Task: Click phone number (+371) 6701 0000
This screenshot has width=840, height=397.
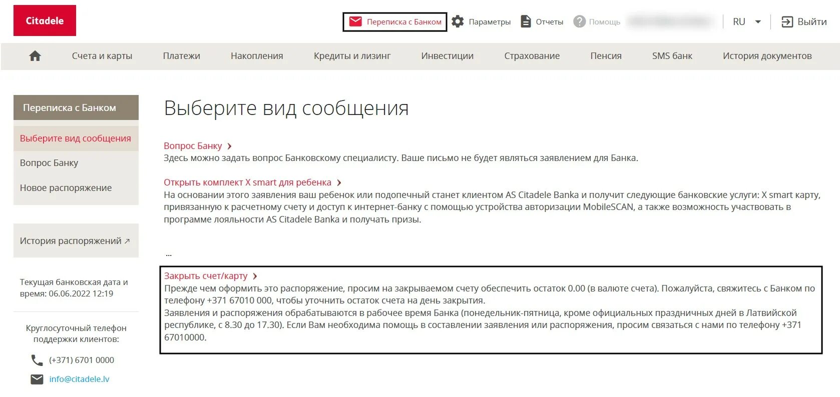Action: pyautogui.click(x=82, y=360)
